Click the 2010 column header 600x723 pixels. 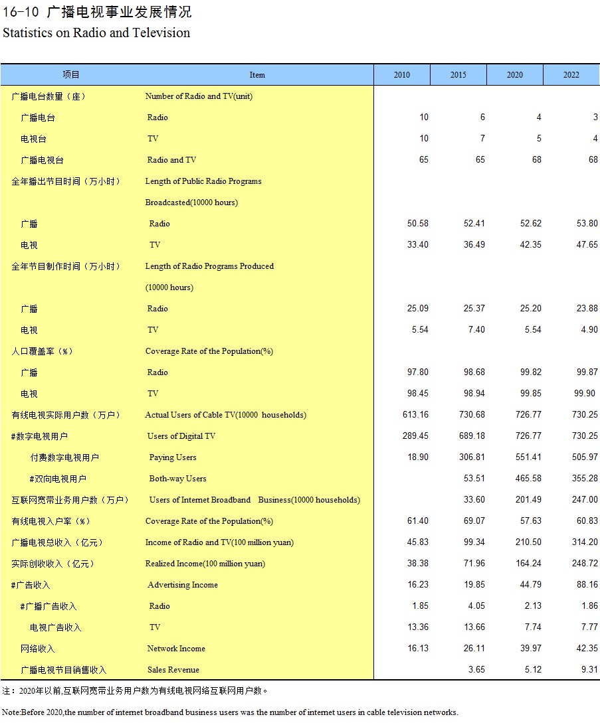point(401,75)
